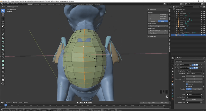This screenshot has height=111, width=206.
Task: Select the Shrink/Fatten tool
Action: [x=3, y=76]
